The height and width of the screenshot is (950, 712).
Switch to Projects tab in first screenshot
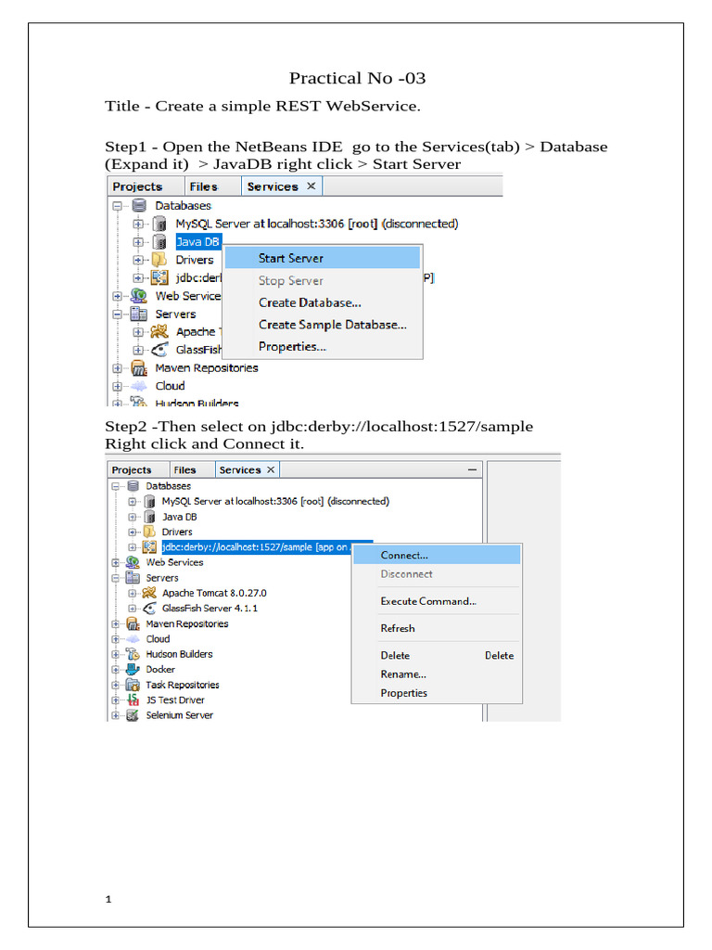(137, 186)
